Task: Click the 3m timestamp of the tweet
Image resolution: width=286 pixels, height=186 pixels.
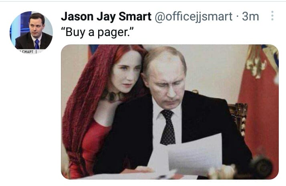Action: point(250,16)
